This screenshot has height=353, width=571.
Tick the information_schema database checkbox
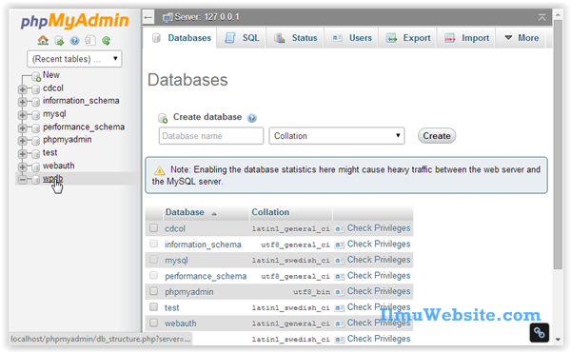(x=153, y=244)
